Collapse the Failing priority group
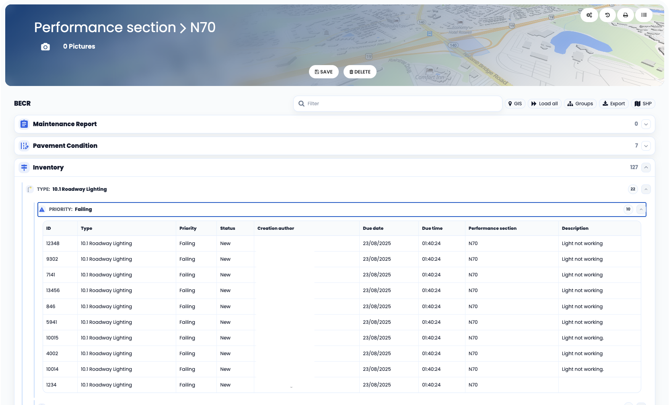Image resolution: width=669 pixels, height=405 pixels. tap(641, 209)
